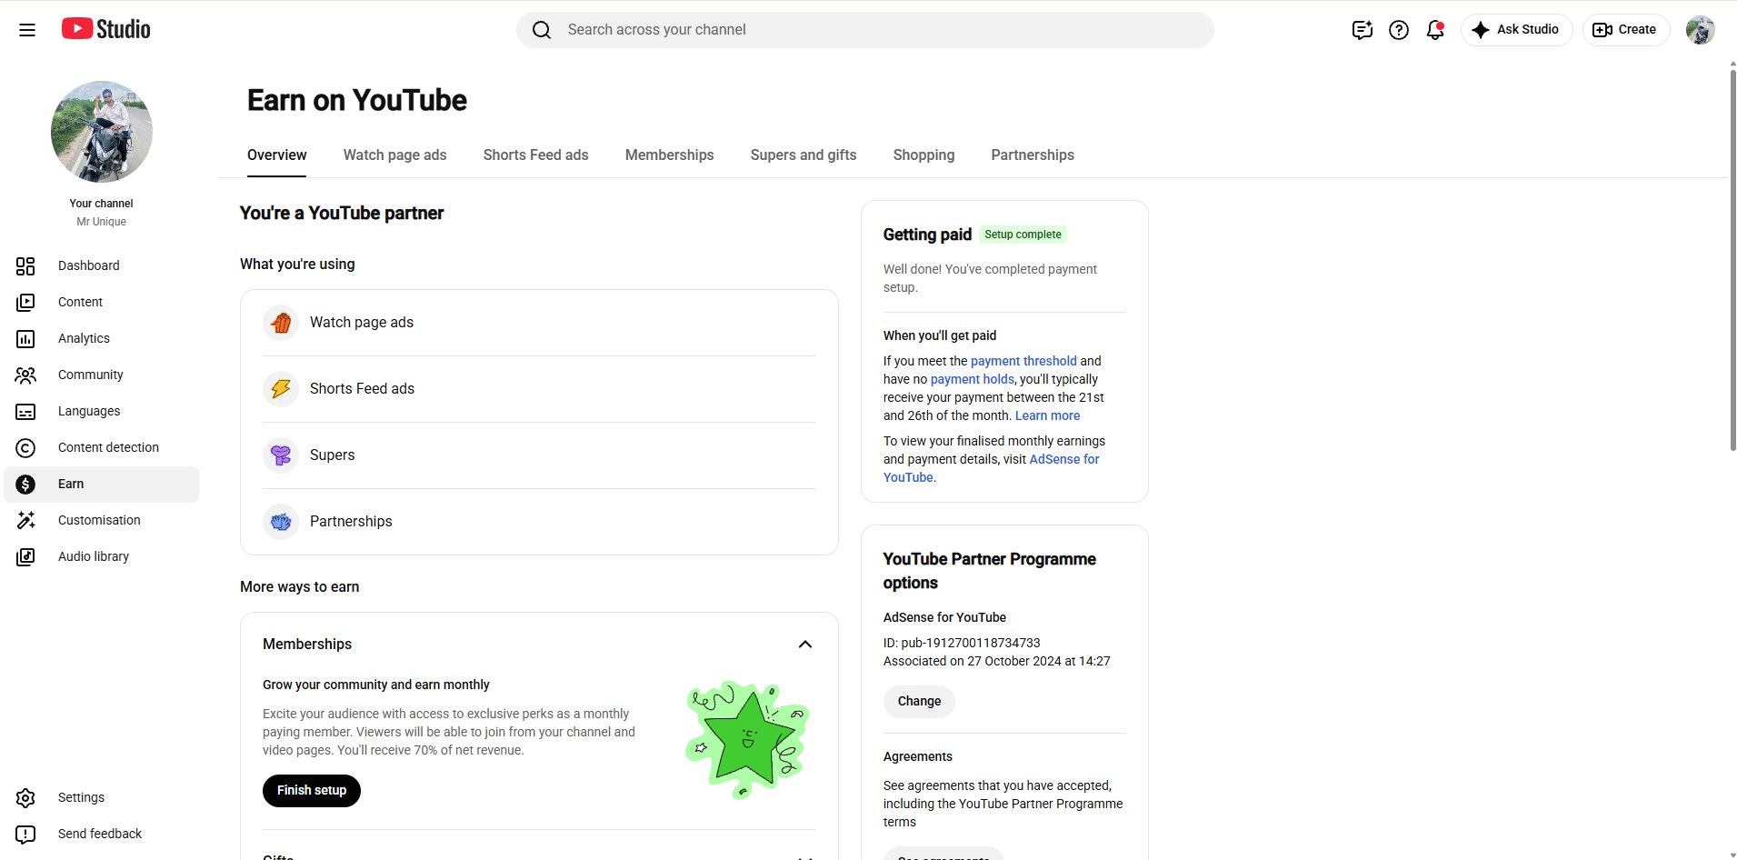Image resolution: width=1737 pixels, height=860 pixels.
Task: Open the notifications bell
Action: tap(1435, 30)
